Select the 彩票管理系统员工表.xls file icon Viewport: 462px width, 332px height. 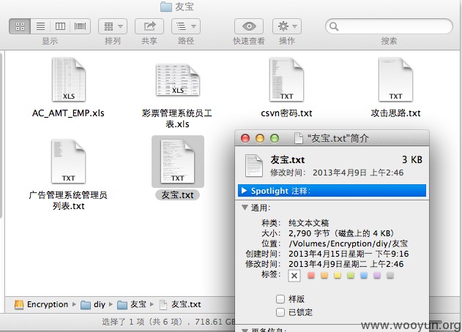(x=178, y=80)
